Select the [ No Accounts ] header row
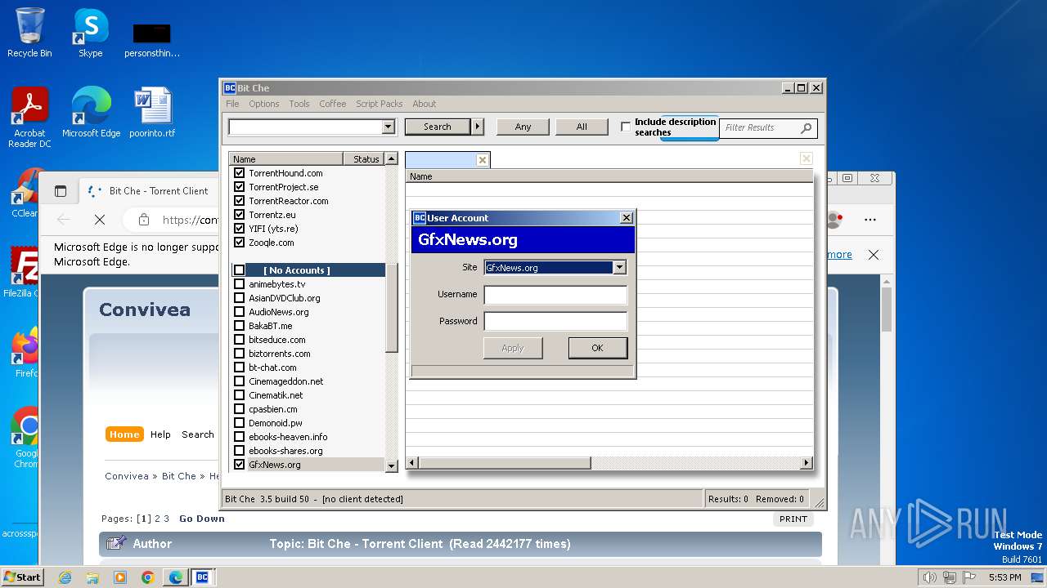 (x=308, y=270)
